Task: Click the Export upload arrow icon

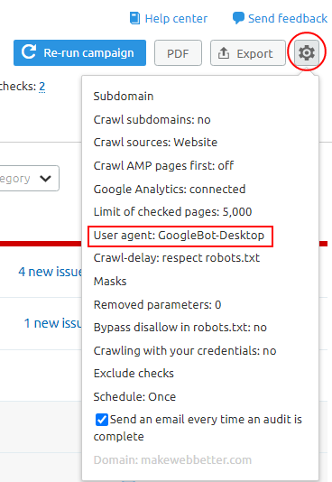Action: (x=224, y=53)
